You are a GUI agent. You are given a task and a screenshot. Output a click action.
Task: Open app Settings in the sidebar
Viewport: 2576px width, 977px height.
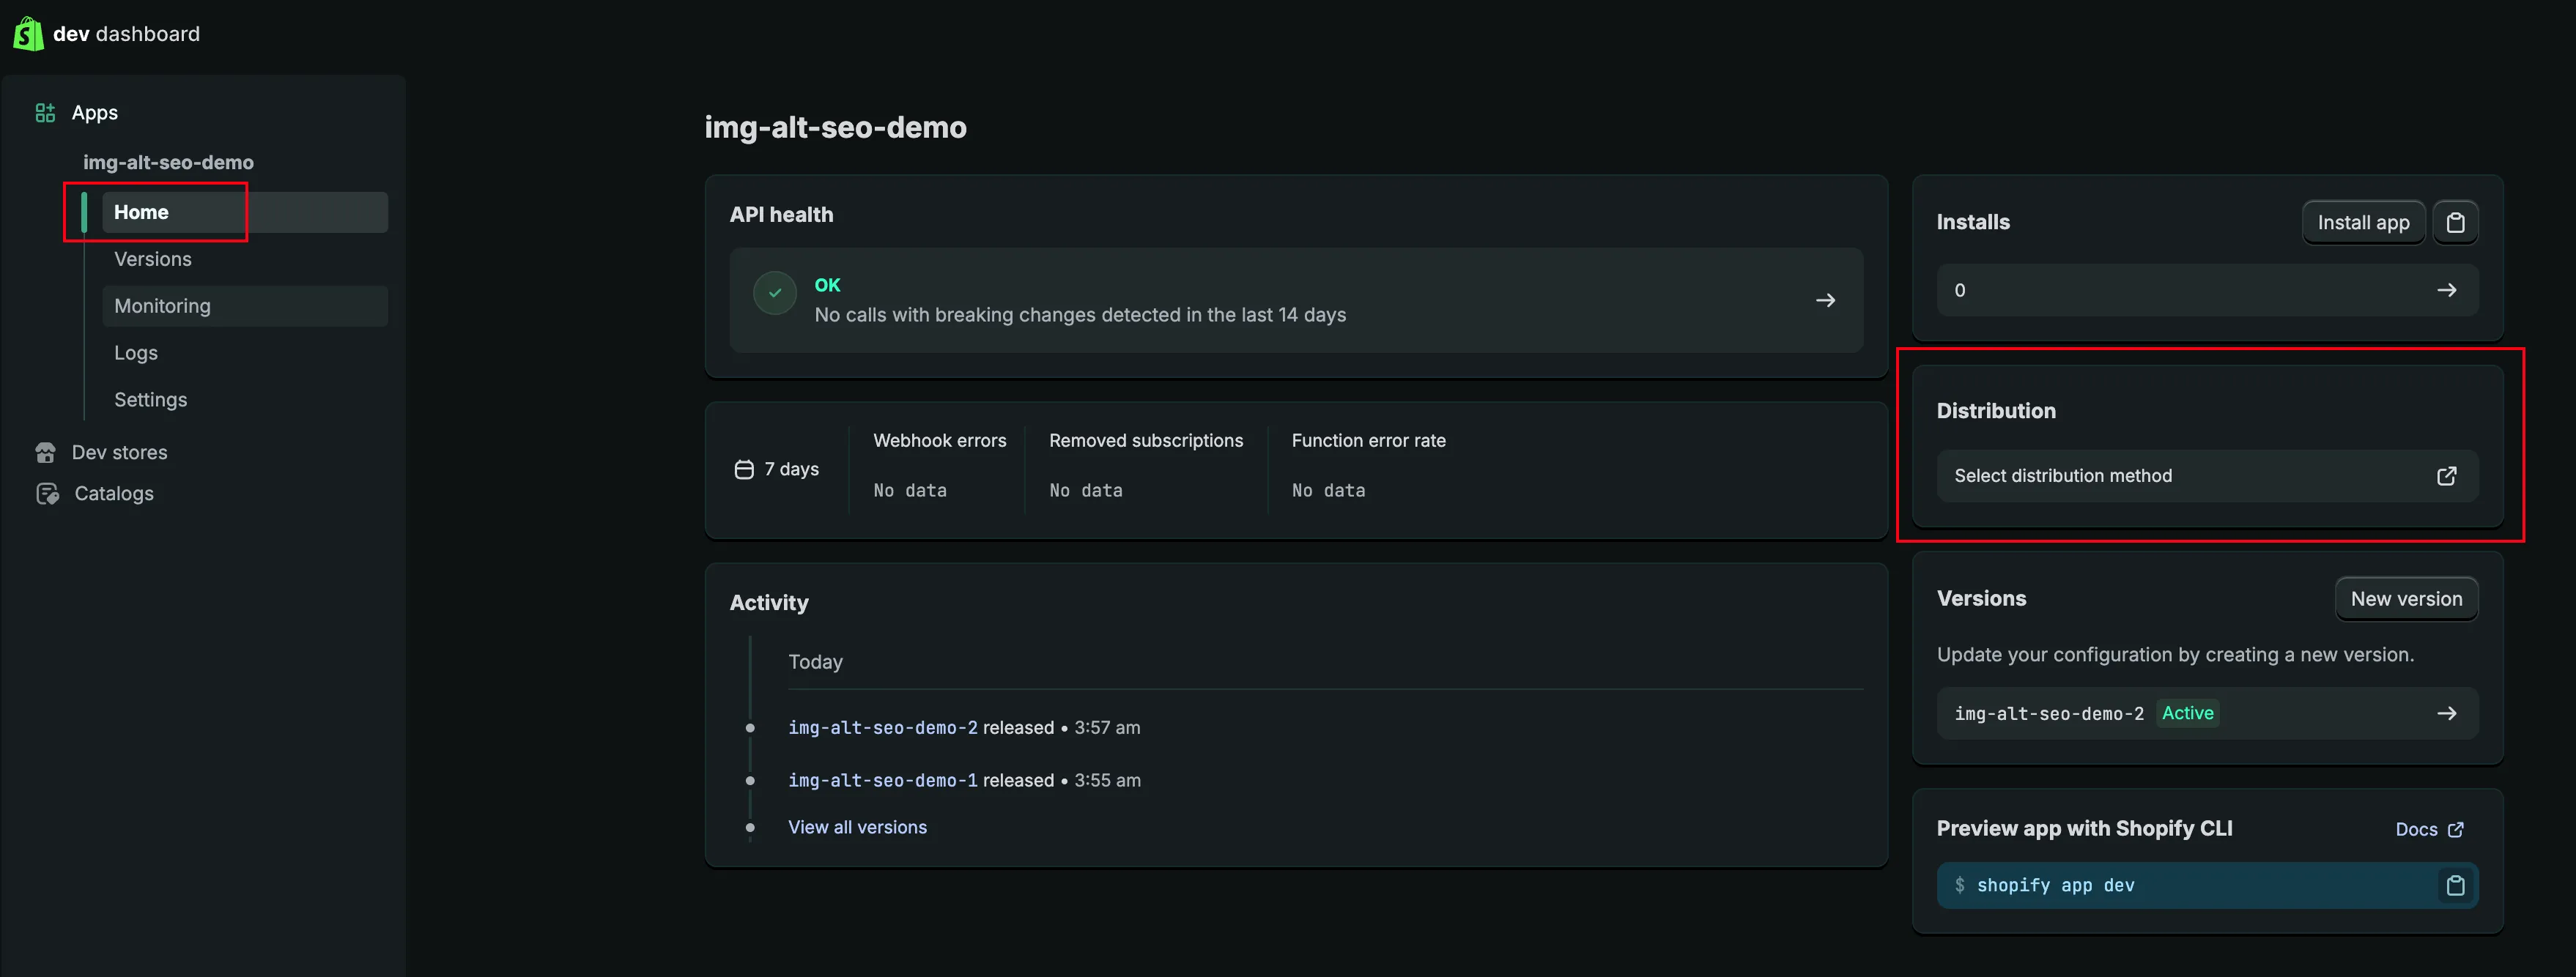151,400
